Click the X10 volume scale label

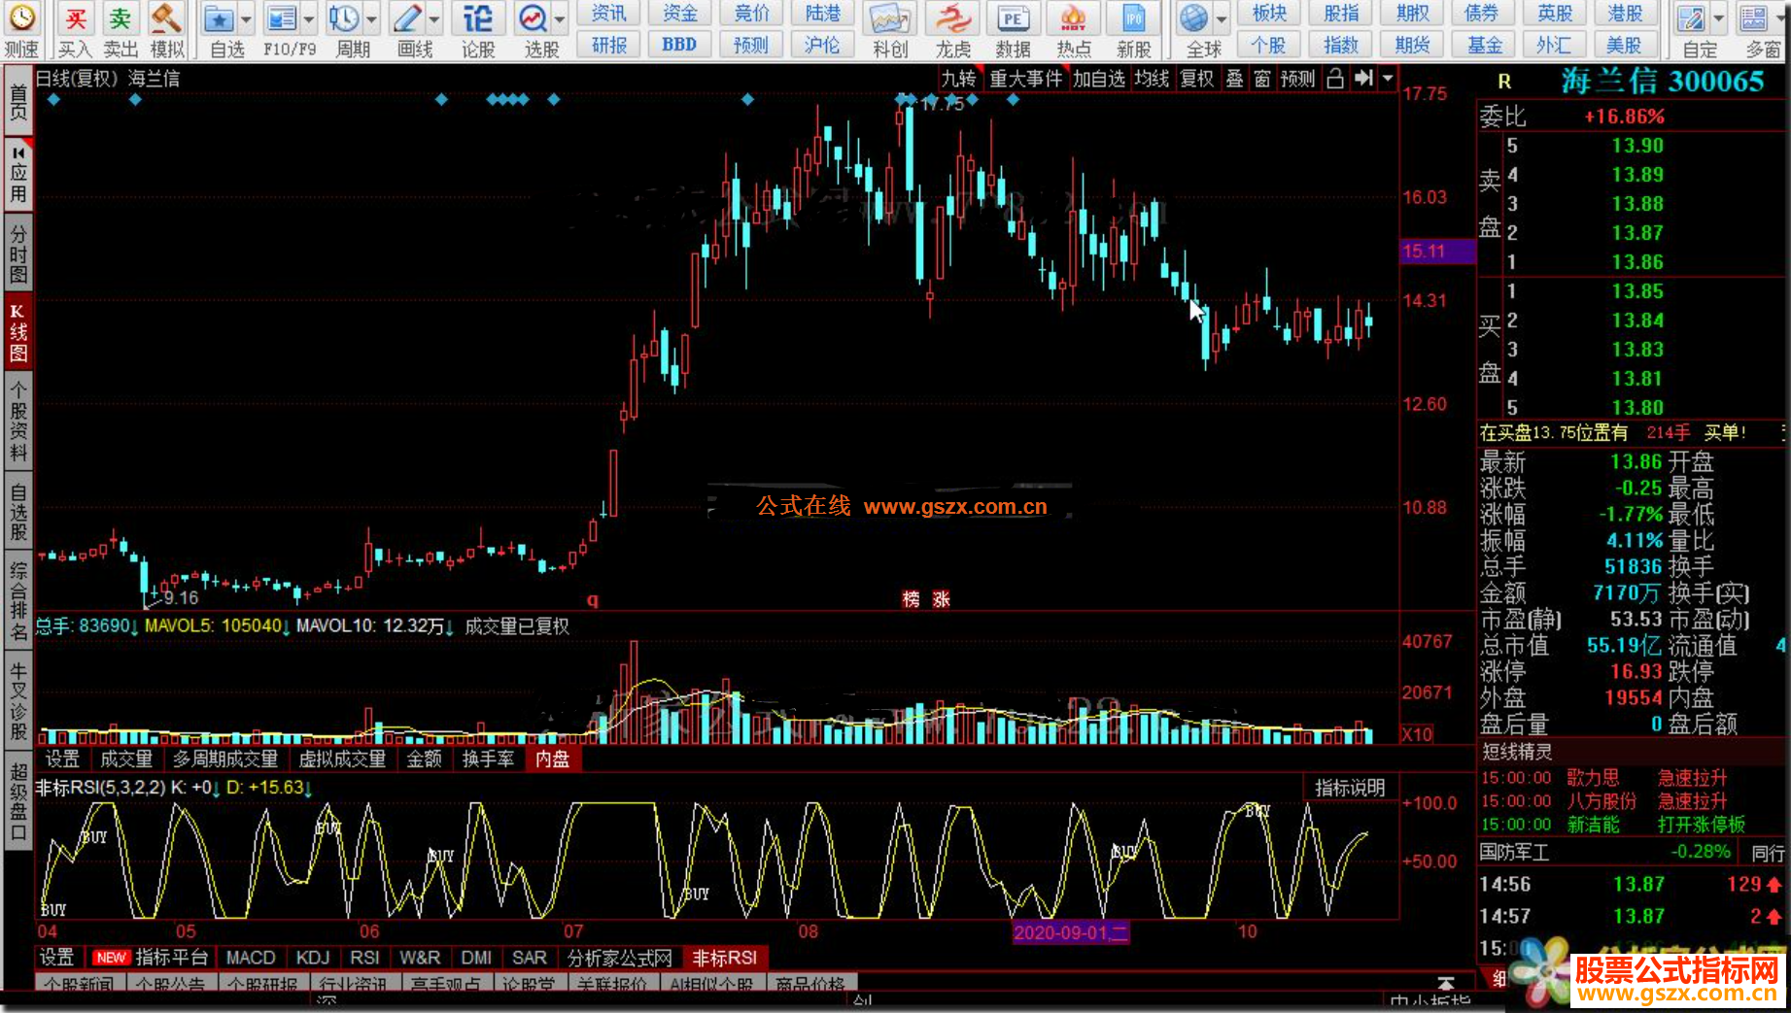1417,734
